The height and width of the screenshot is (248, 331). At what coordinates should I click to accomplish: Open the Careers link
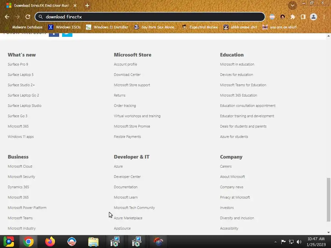pyautogui.click(x=226, y=166)
